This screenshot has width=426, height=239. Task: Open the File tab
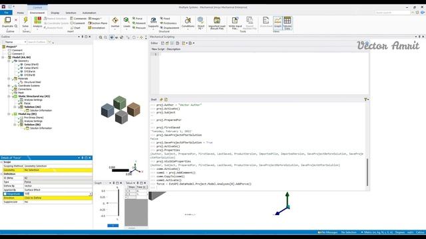click(x=6, y=13)
